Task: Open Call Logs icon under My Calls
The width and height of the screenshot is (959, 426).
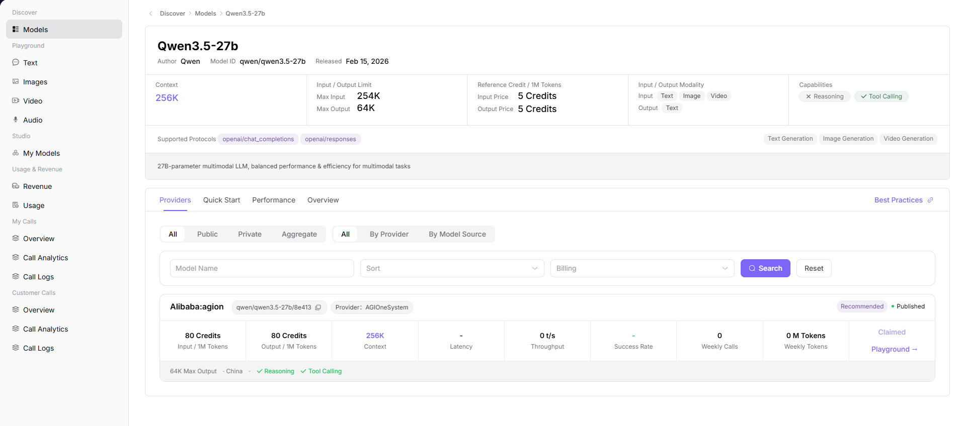Action: pyautogui.click(x=16, y=276)
